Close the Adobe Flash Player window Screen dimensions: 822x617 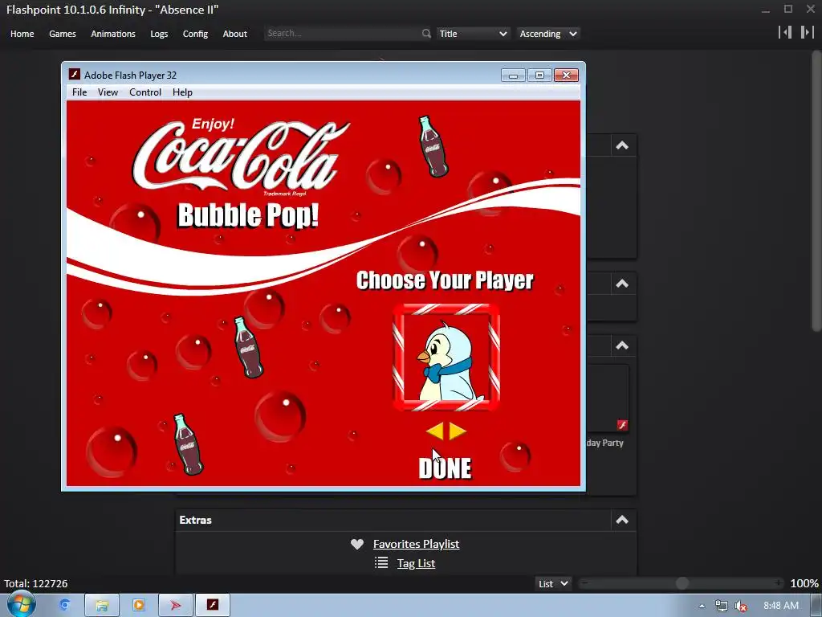point(566,76)
